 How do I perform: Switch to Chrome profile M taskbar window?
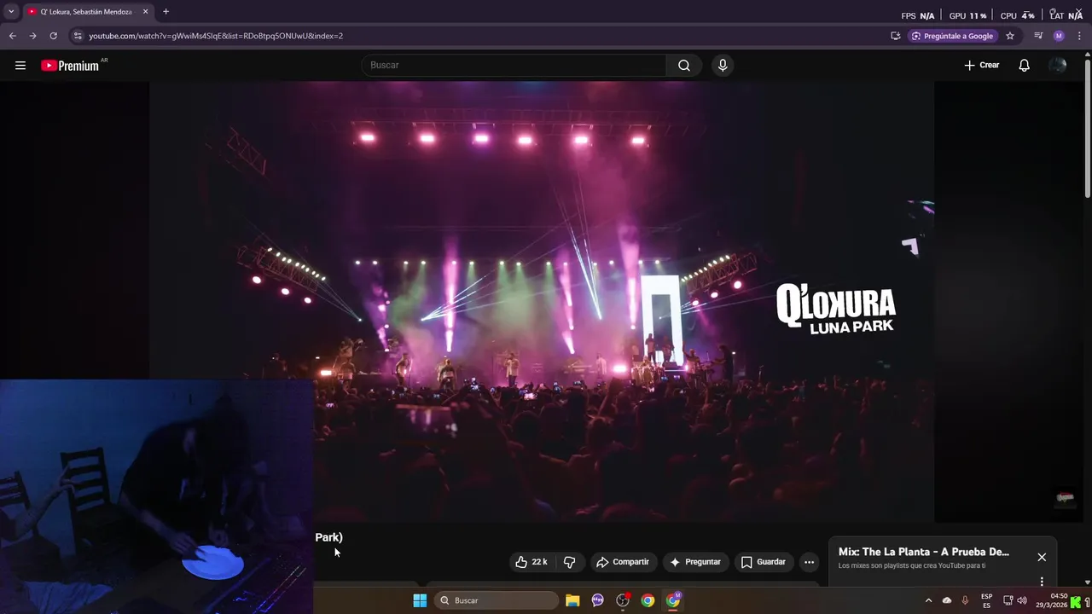click(673, 600)
